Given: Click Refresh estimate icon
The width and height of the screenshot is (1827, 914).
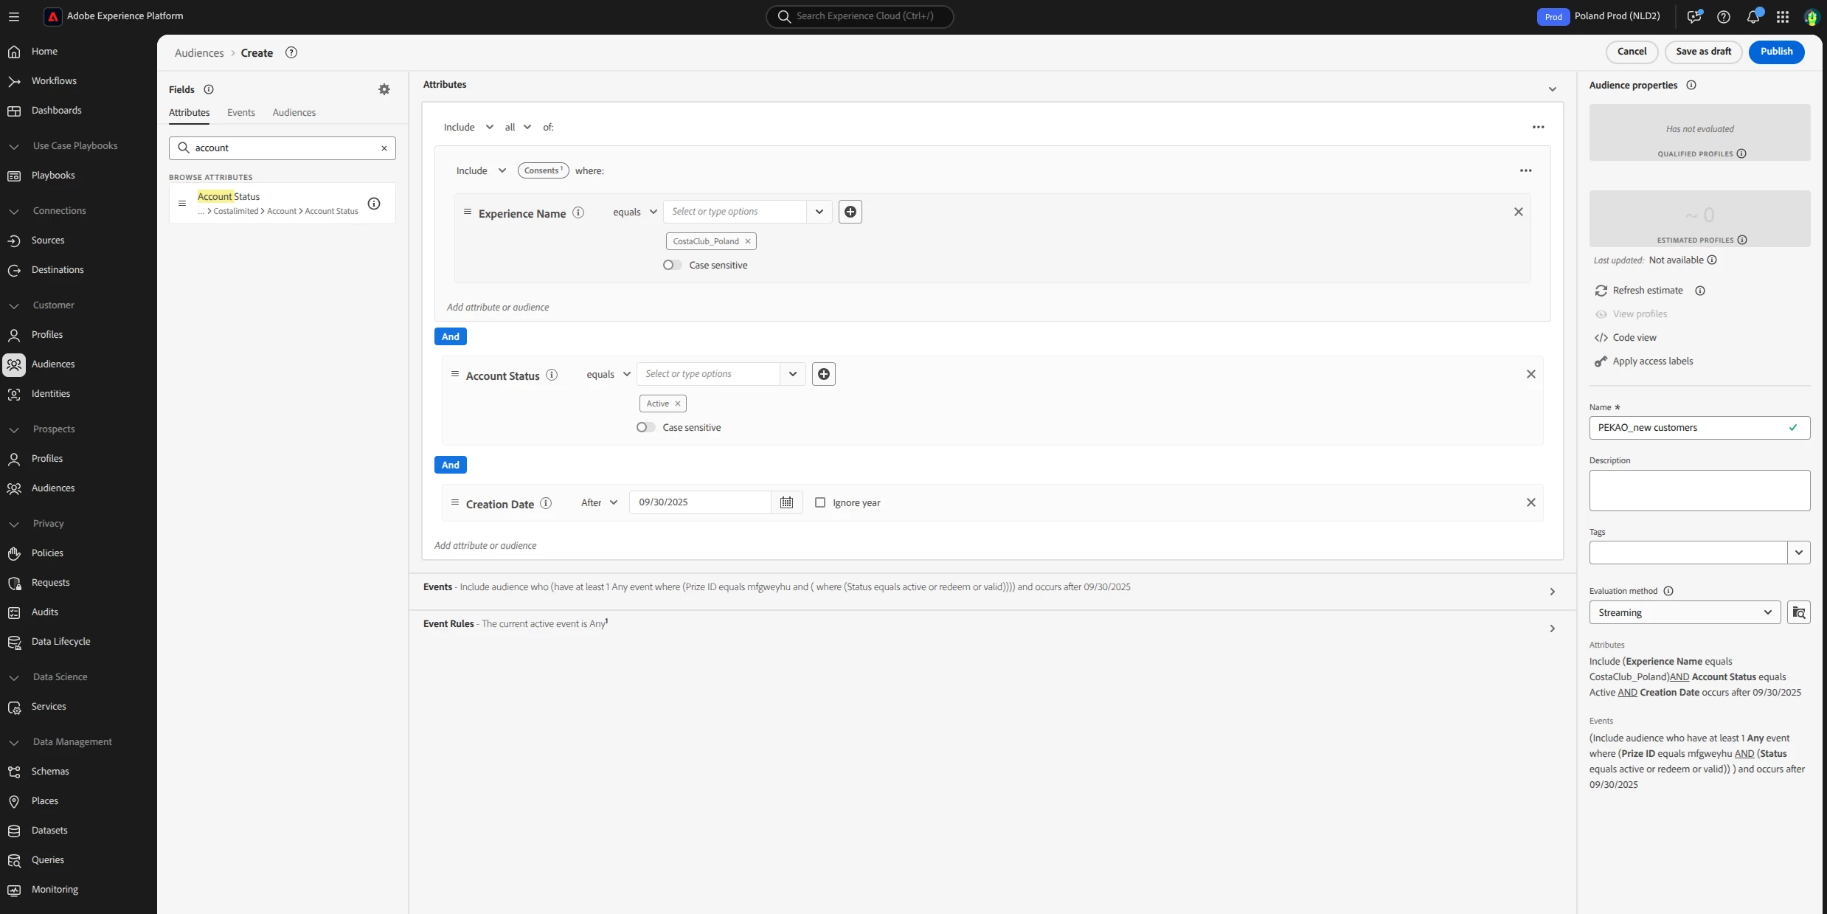Looking at the screenshot, I should (x=1601, y=291).
